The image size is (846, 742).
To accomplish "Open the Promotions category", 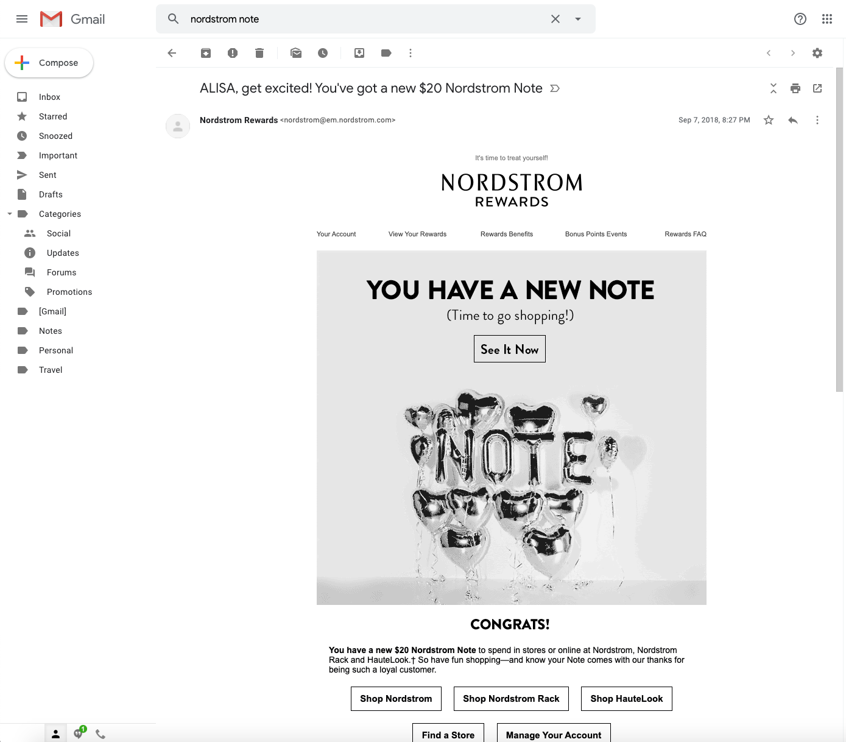I will point(69,292).
